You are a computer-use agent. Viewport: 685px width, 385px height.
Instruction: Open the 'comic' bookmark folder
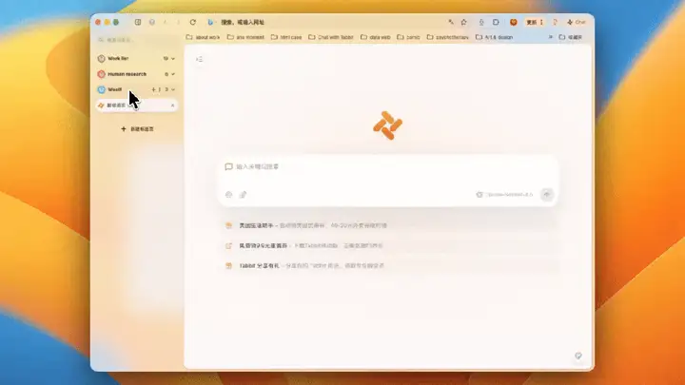pos(408,37)
